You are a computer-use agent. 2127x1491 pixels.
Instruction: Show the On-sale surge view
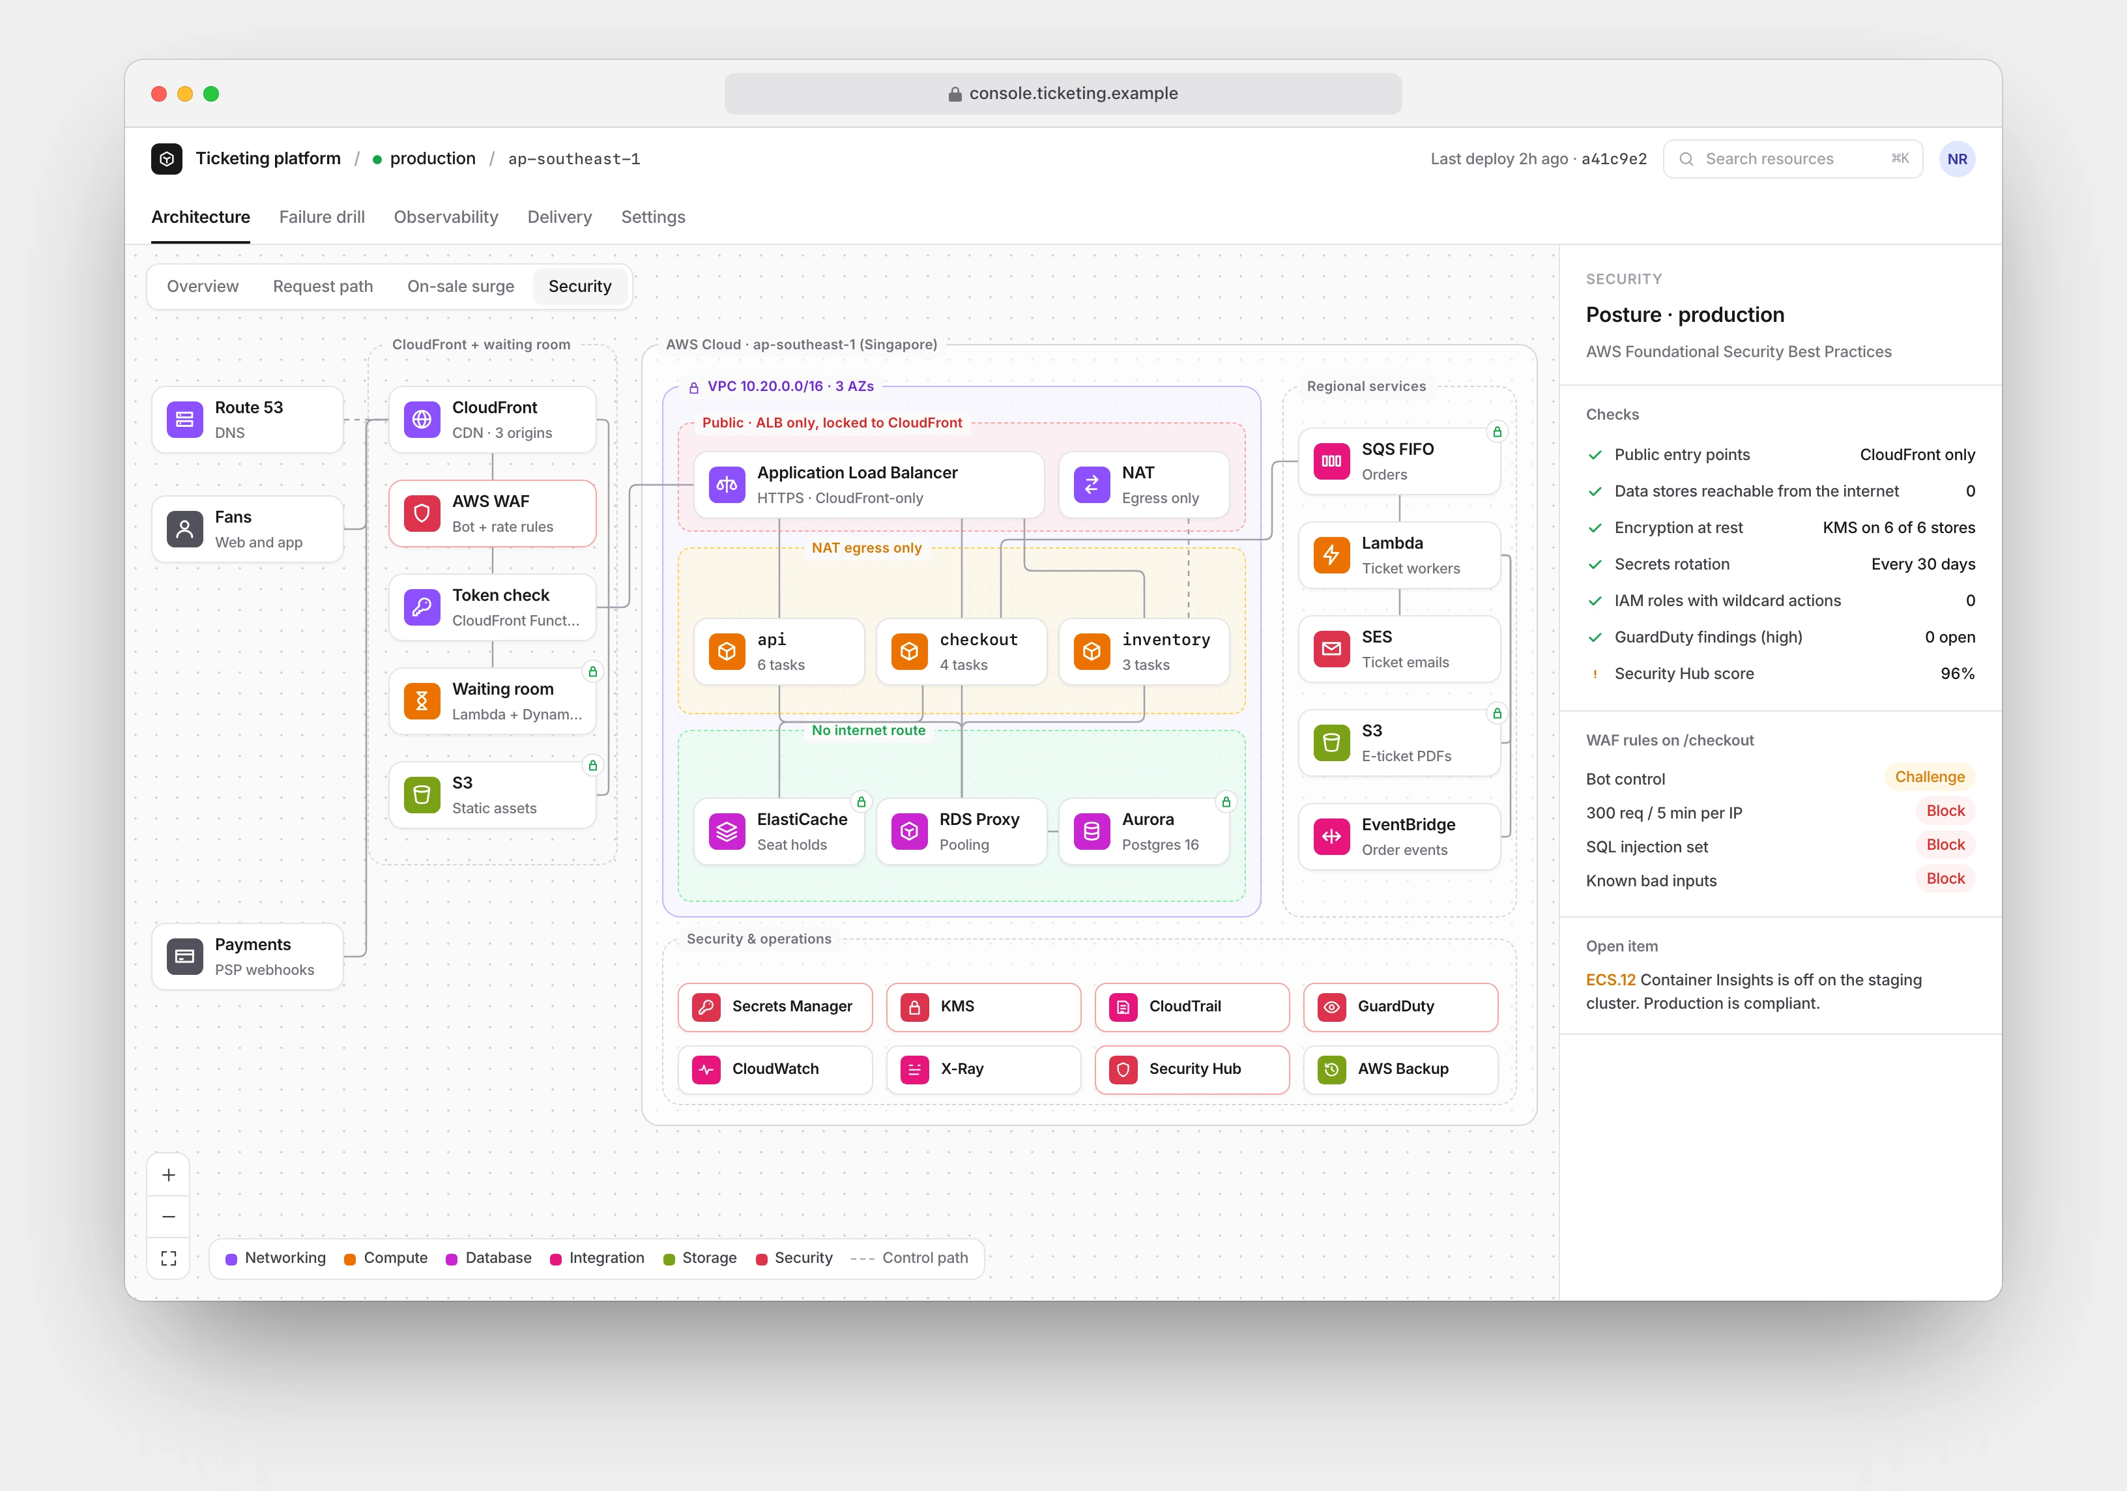(x=461, y=286)
